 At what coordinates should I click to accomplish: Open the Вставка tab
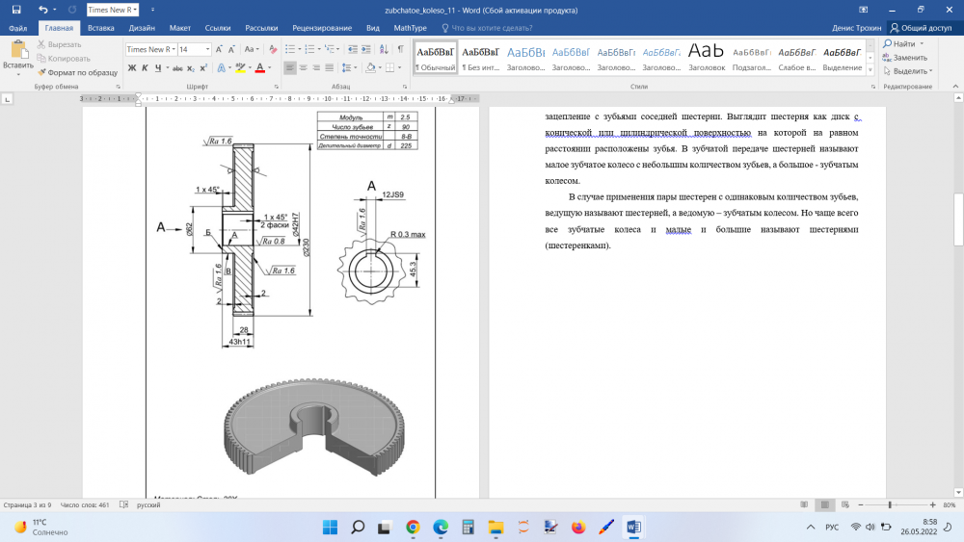101,28
